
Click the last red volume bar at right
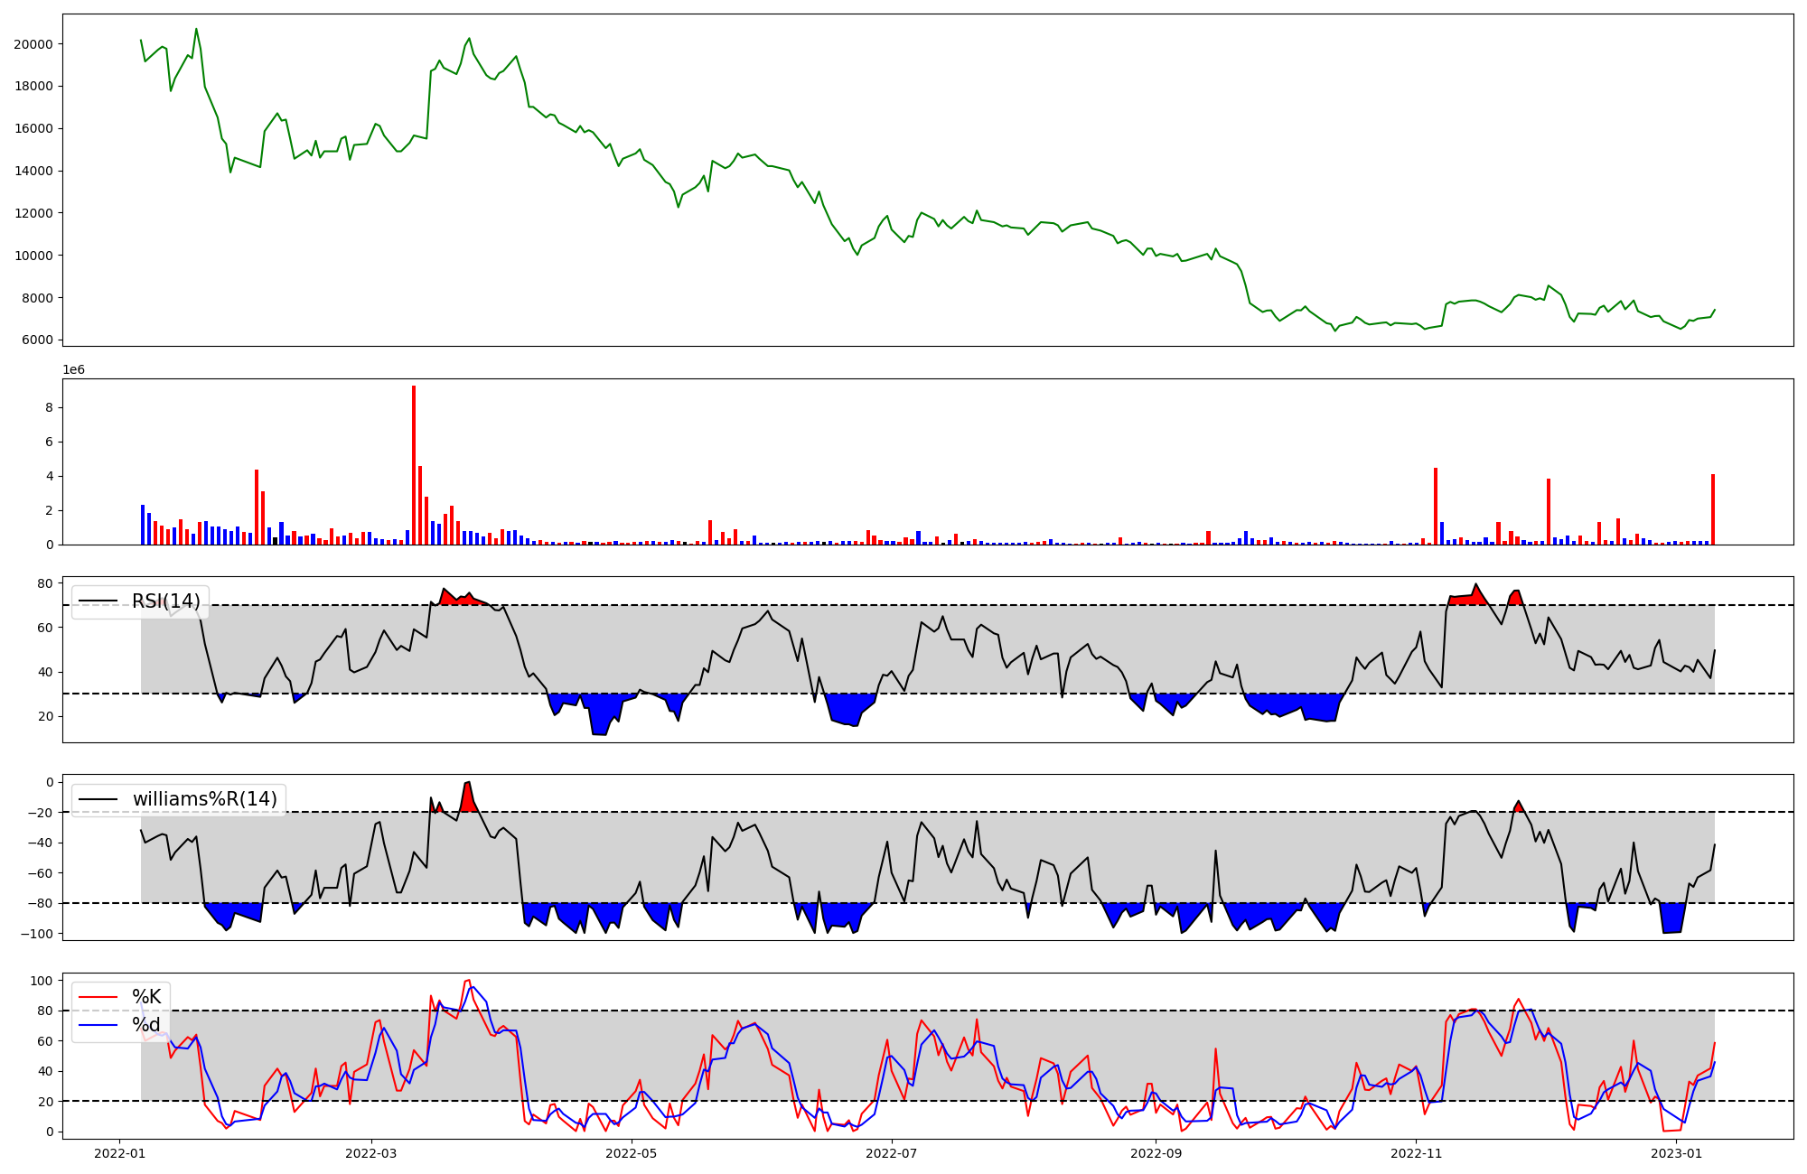click(1712, 509)
